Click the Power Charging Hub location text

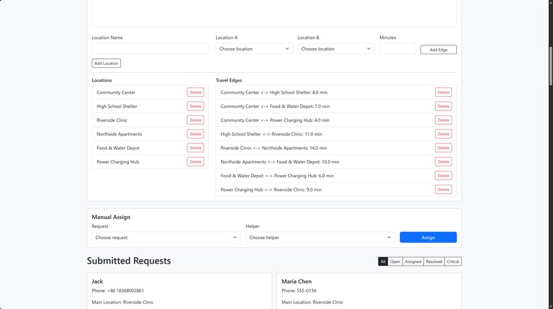(118, 162)
